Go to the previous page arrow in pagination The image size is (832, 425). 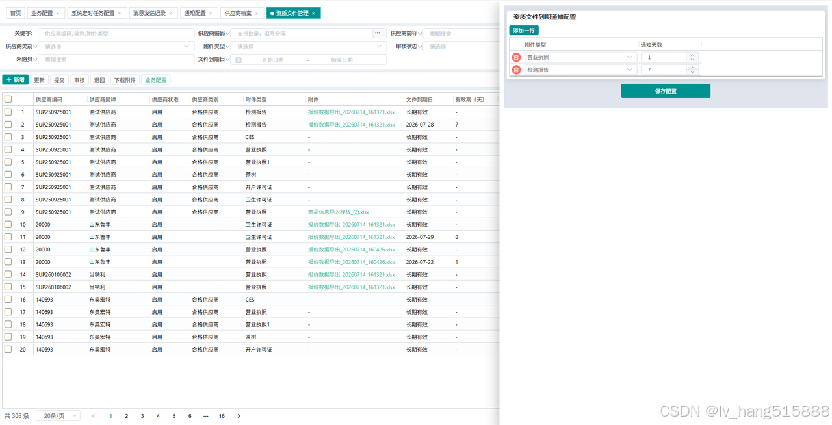(x=94, y=416)
